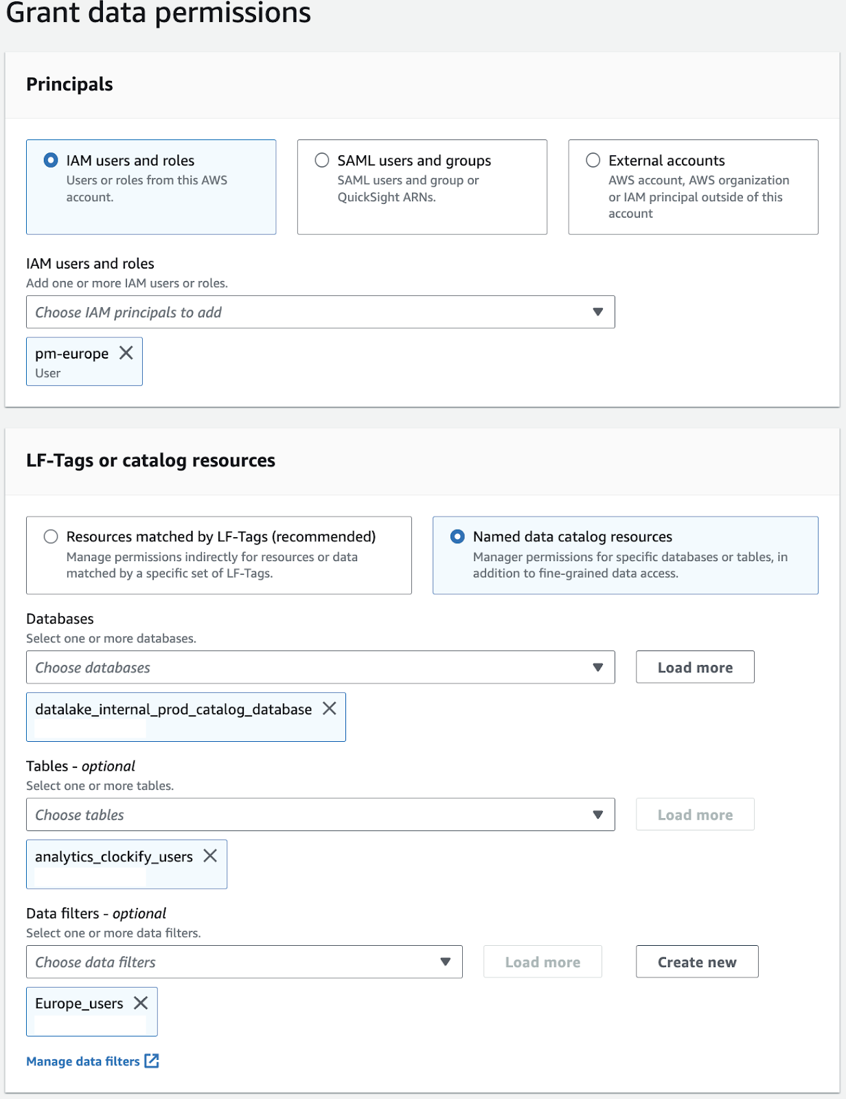Click Load more next to data filters
Image resolution: width=846 pixels, height=1099 pixels.
[542, 962]
